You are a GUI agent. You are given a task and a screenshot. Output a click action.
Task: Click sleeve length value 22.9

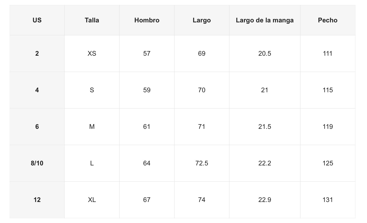tap(265, 200)
